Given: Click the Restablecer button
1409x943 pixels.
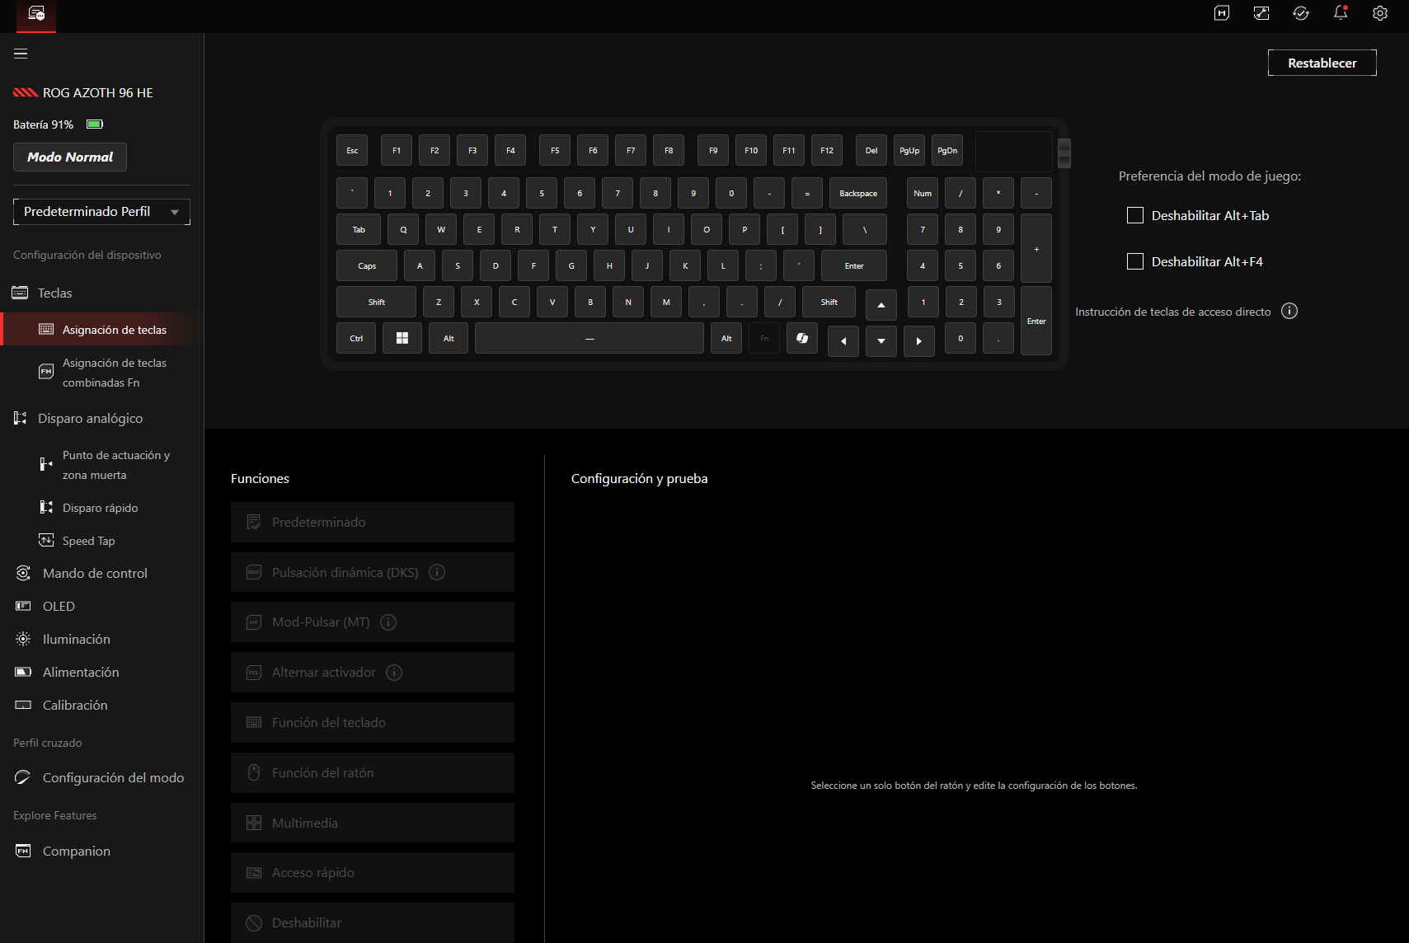Looking at the screenshot, I should click(1322, 63).
